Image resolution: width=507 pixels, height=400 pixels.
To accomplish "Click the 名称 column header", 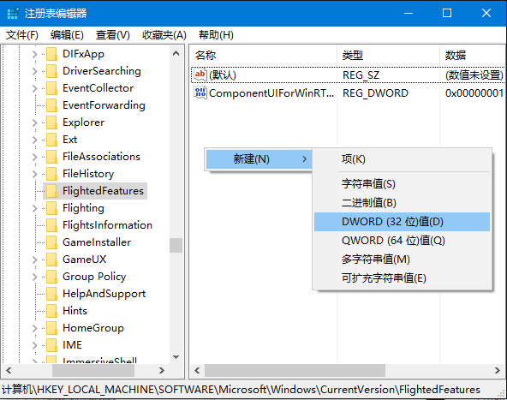I will 263,56.
